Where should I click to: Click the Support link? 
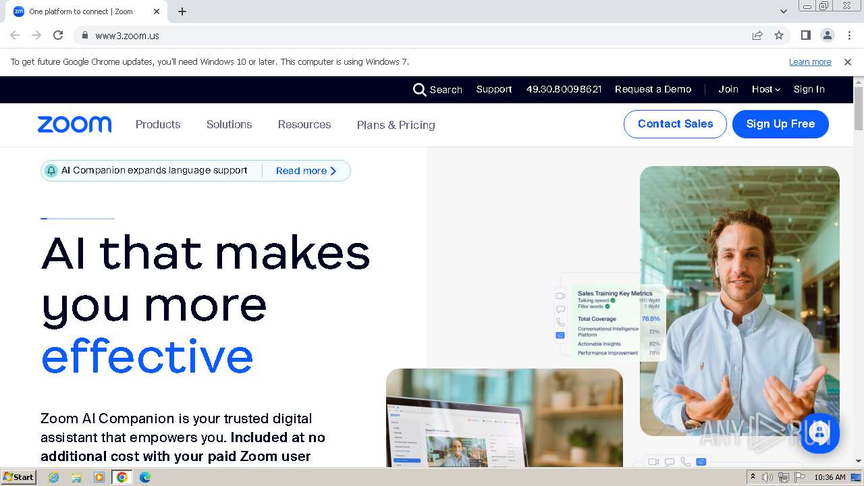[x=494, y=89]
